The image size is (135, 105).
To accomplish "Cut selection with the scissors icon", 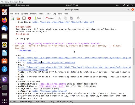I will (x=60, y=18).
